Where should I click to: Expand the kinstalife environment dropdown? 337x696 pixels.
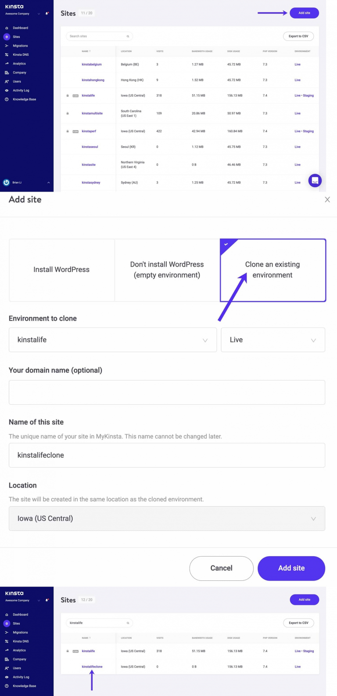[x=113, y=340]
